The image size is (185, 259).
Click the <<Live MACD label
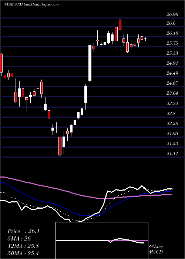click(x=156, y=249)
